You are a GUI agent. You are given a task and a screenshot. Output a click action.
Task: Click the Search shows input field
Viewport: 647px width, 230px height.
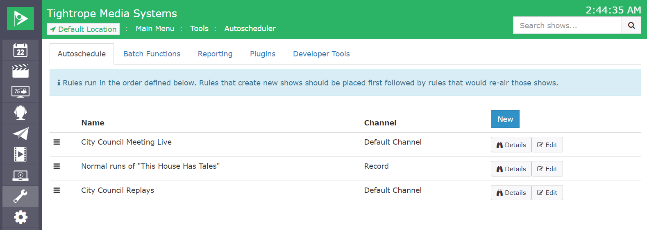coord(567,25)
